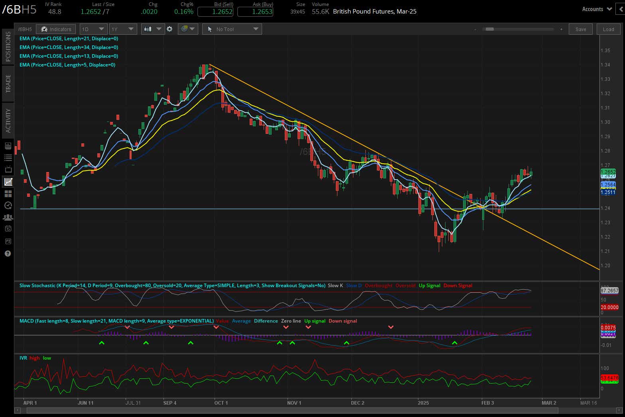Toggle the EMA Length=21 study label
This screenshot has height=417, width=625.
click(69, 38)
